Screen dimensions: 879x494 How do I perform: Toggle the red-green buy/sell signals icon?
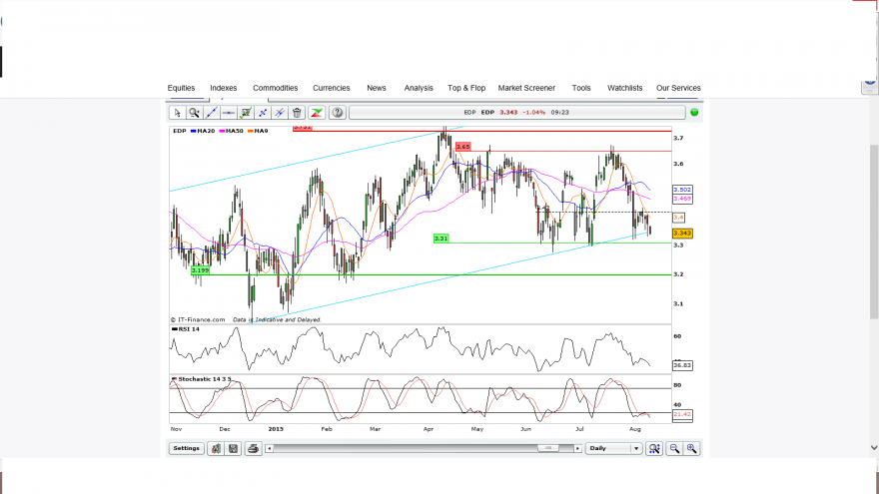click(317, 113)
